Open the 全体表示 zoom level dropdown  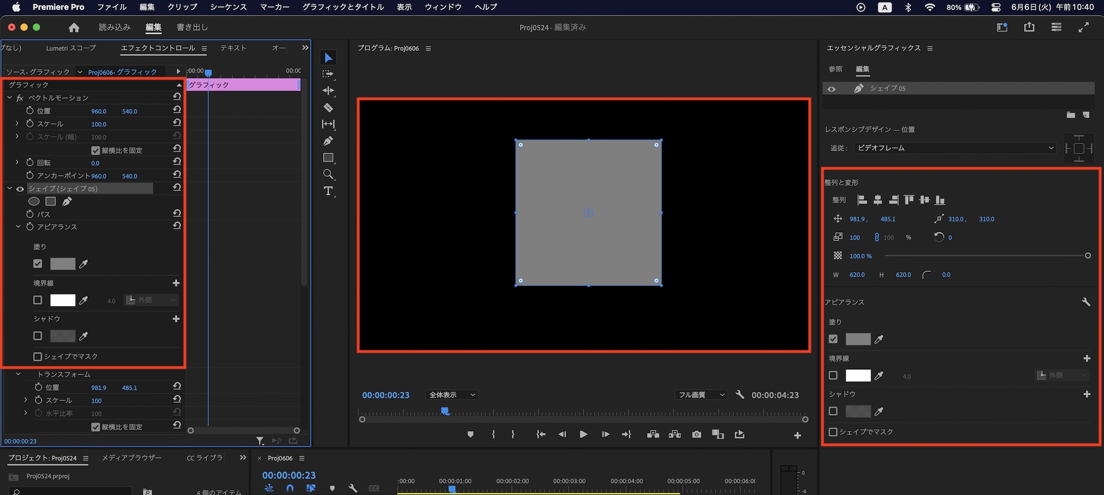(452, 395)
